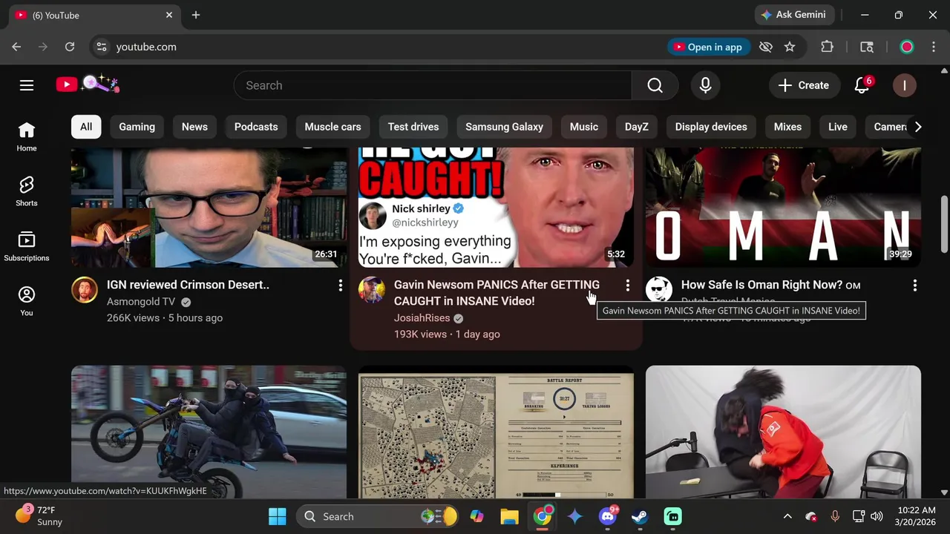Image resolution: width=950 pixels, height=534 pixels.
Task: Show hidden system tray icons chevron
Action: (x=787, y=516)
